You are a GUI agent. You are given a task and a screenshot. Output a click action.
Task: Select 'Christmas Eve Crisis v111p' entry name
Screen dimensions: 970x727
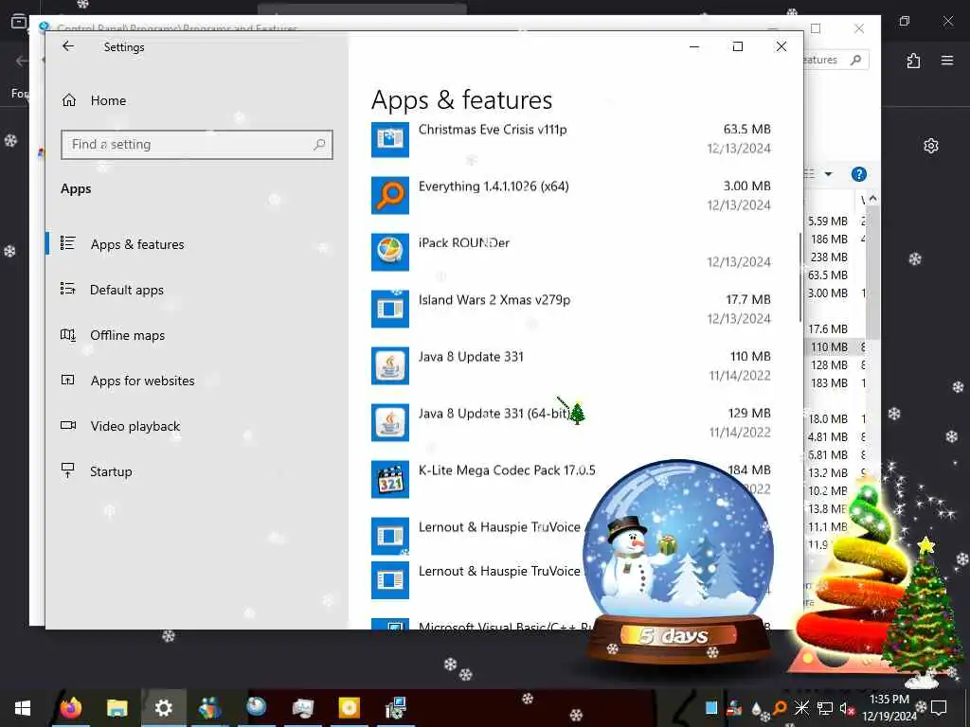(493, 129)
